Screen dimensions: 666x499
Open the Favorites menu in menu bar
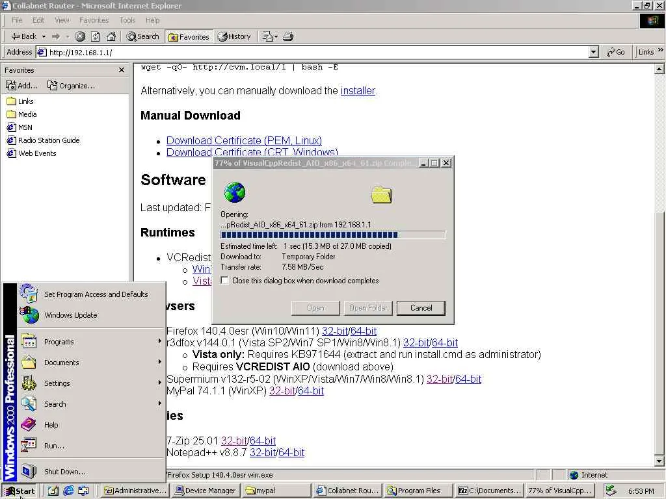[94, 20]
